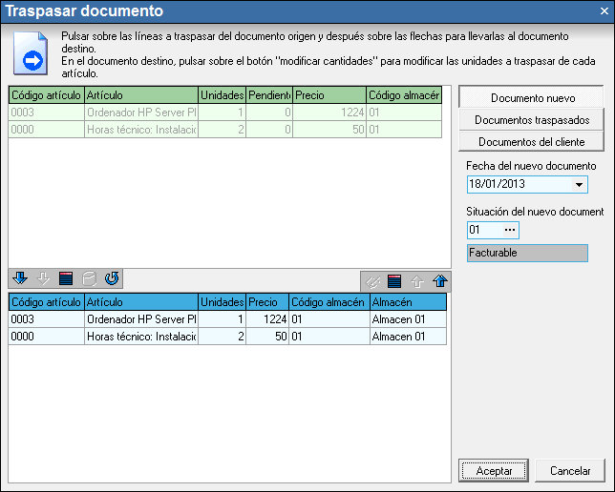Click the red-striped list icon in left toolbar
The height and width of the screenshot is (492, 615).
click(65, 279)
